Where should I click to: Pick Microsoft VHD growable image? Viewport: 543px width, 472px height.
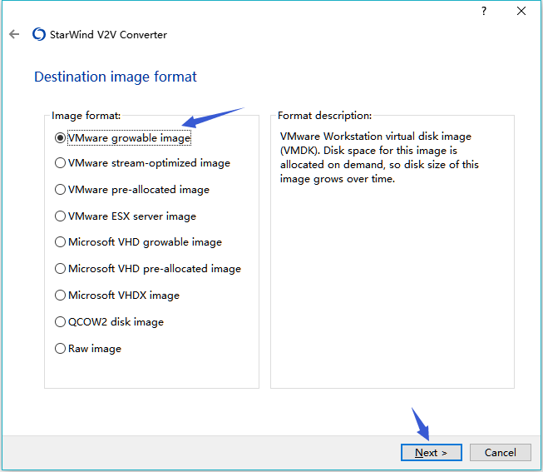tap(138, 242)
